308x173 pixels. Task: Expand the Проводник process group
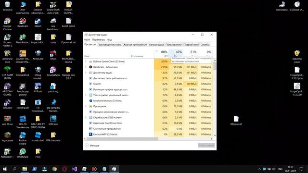(x=86, y=106)
